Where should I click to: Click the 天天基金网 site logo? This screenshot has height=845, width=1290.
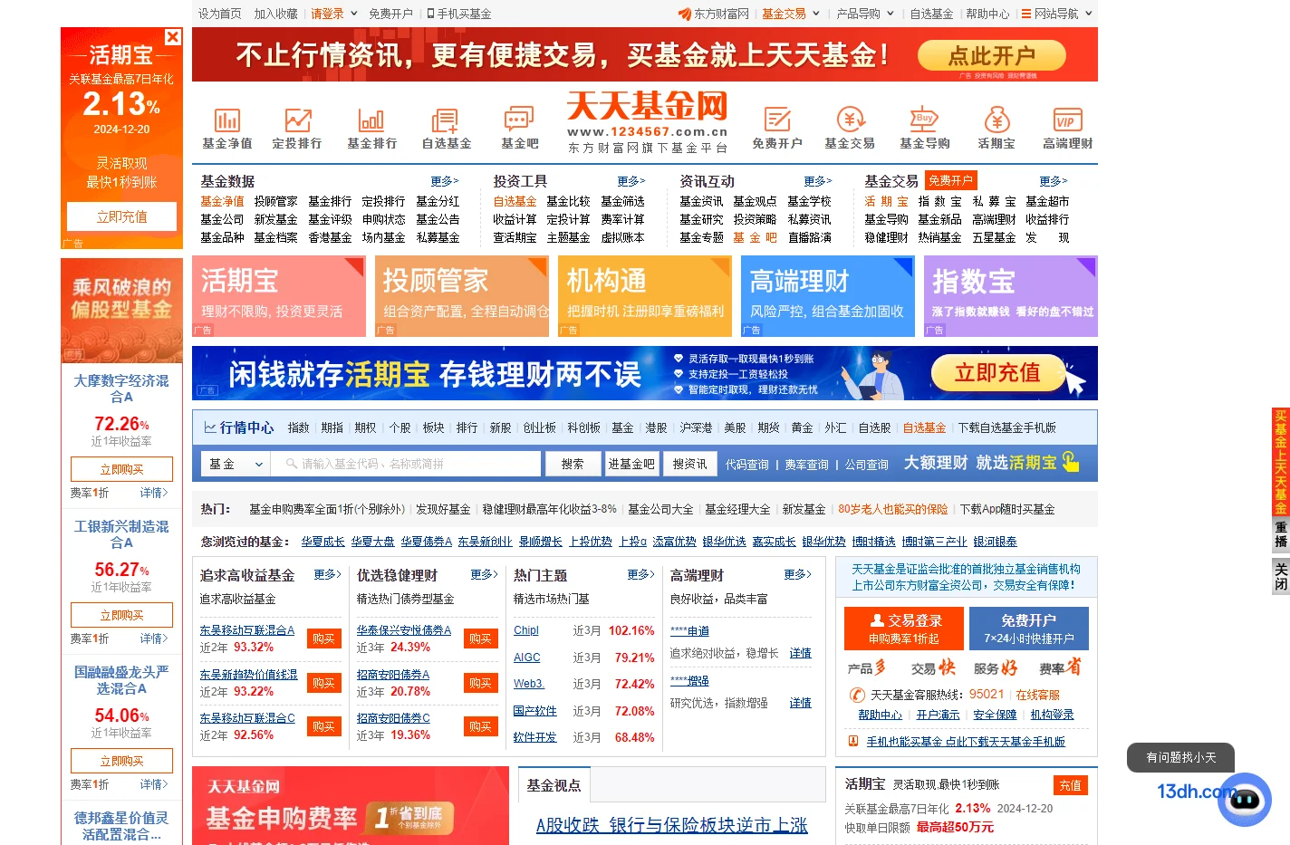(x=647, y=120)
